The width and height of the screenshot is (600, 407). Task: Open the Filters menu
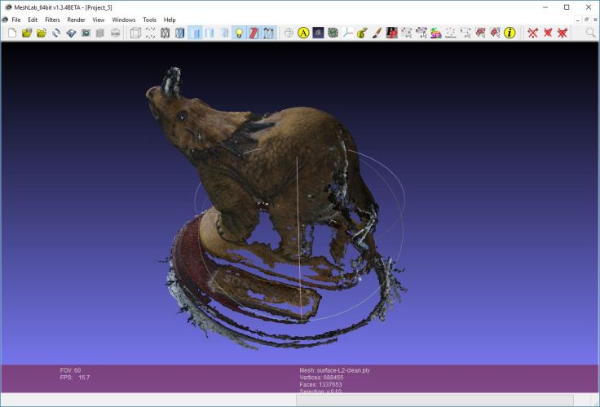[x=52, y=20]
